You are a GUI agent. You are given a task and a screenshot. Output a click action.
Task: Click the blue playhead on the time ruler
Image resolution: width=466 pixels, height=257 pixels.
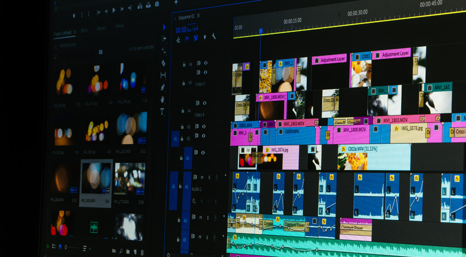260,31
